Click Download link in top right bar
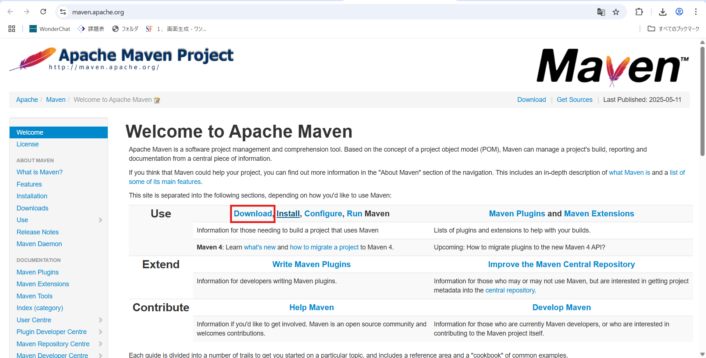This screenshot has width=706, height=358. tap(531, 100)
